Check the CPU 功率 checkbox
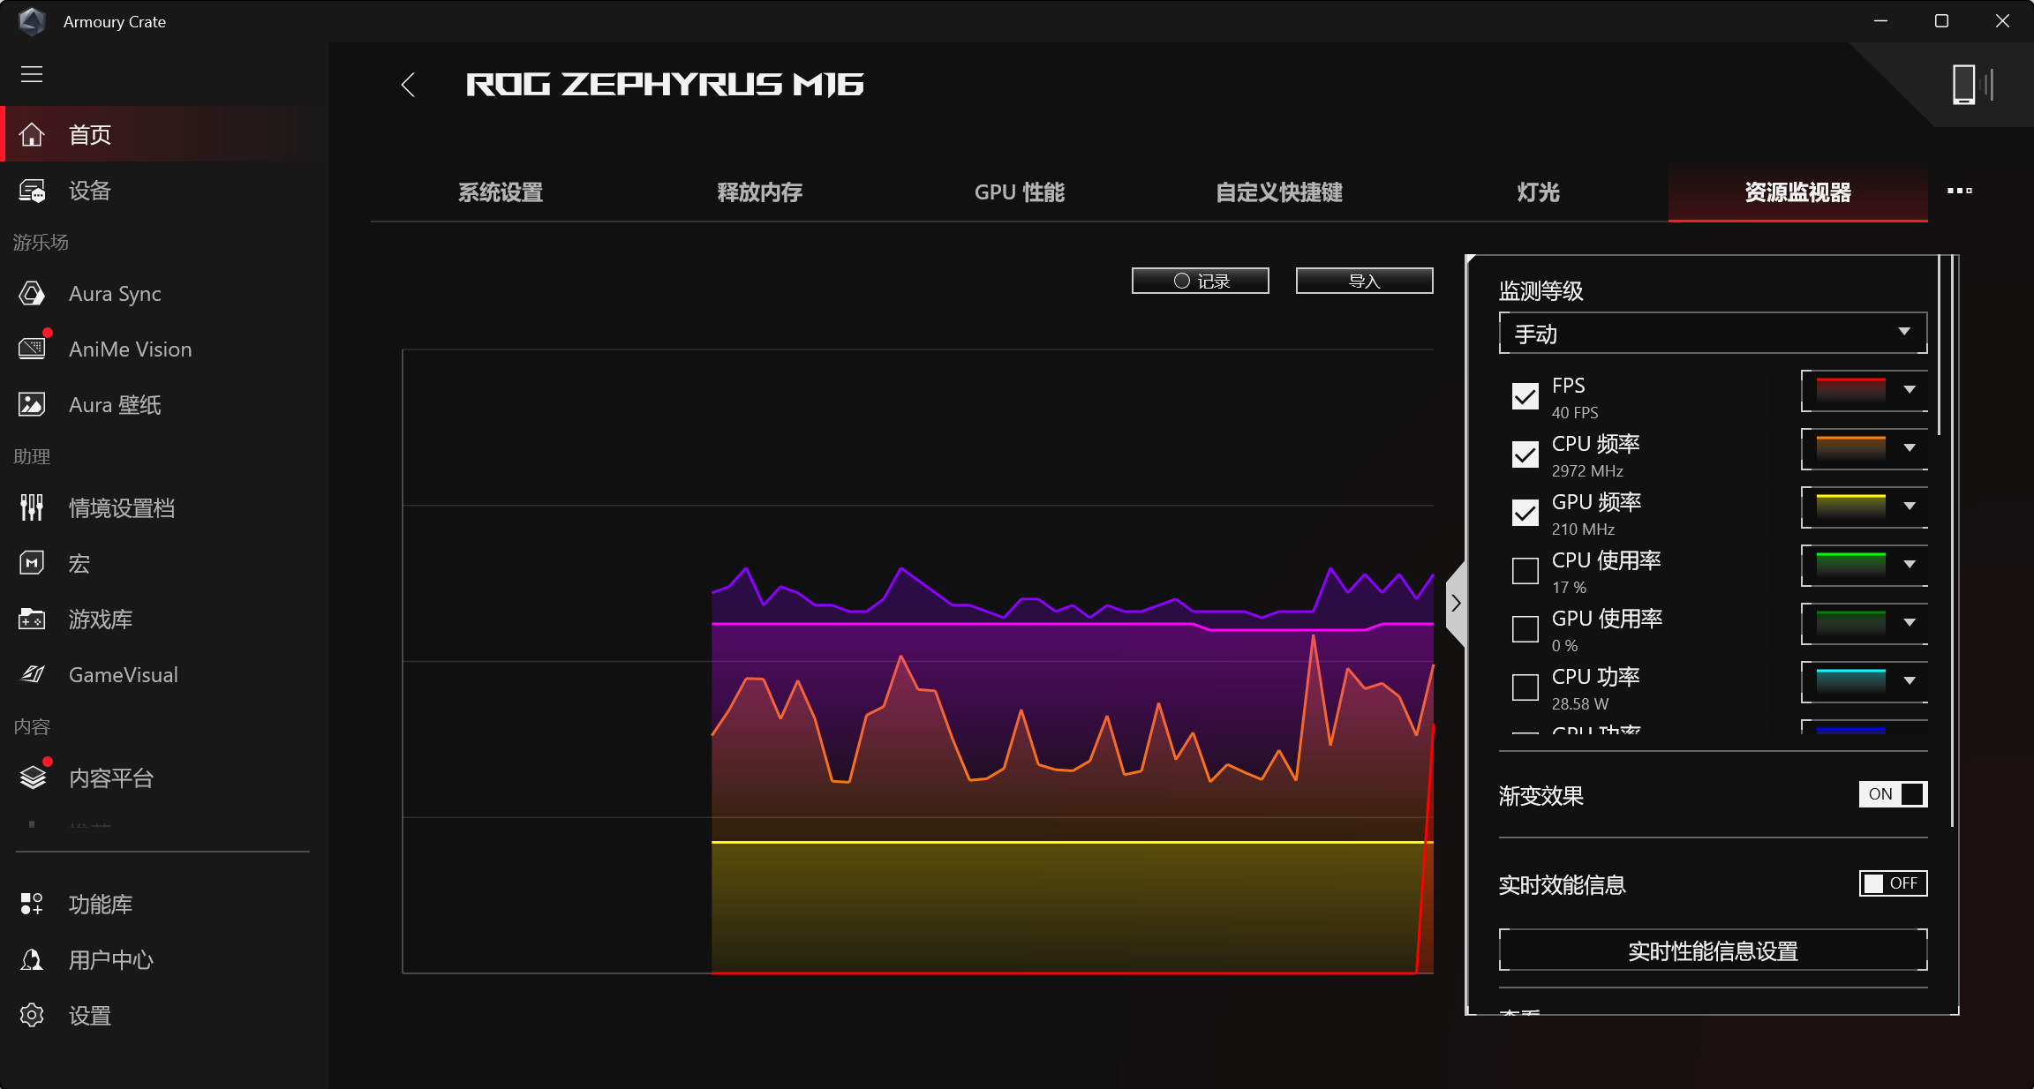The image size is (2034, 1089). click(1525, 687)
